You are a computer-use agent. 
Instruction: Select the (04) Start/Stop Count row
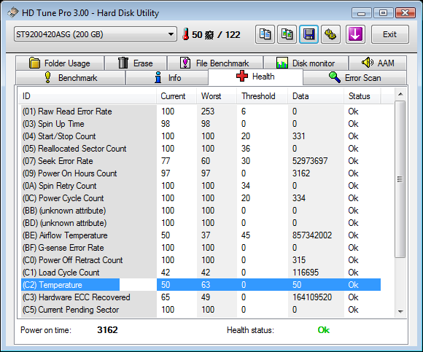(201, 136)
